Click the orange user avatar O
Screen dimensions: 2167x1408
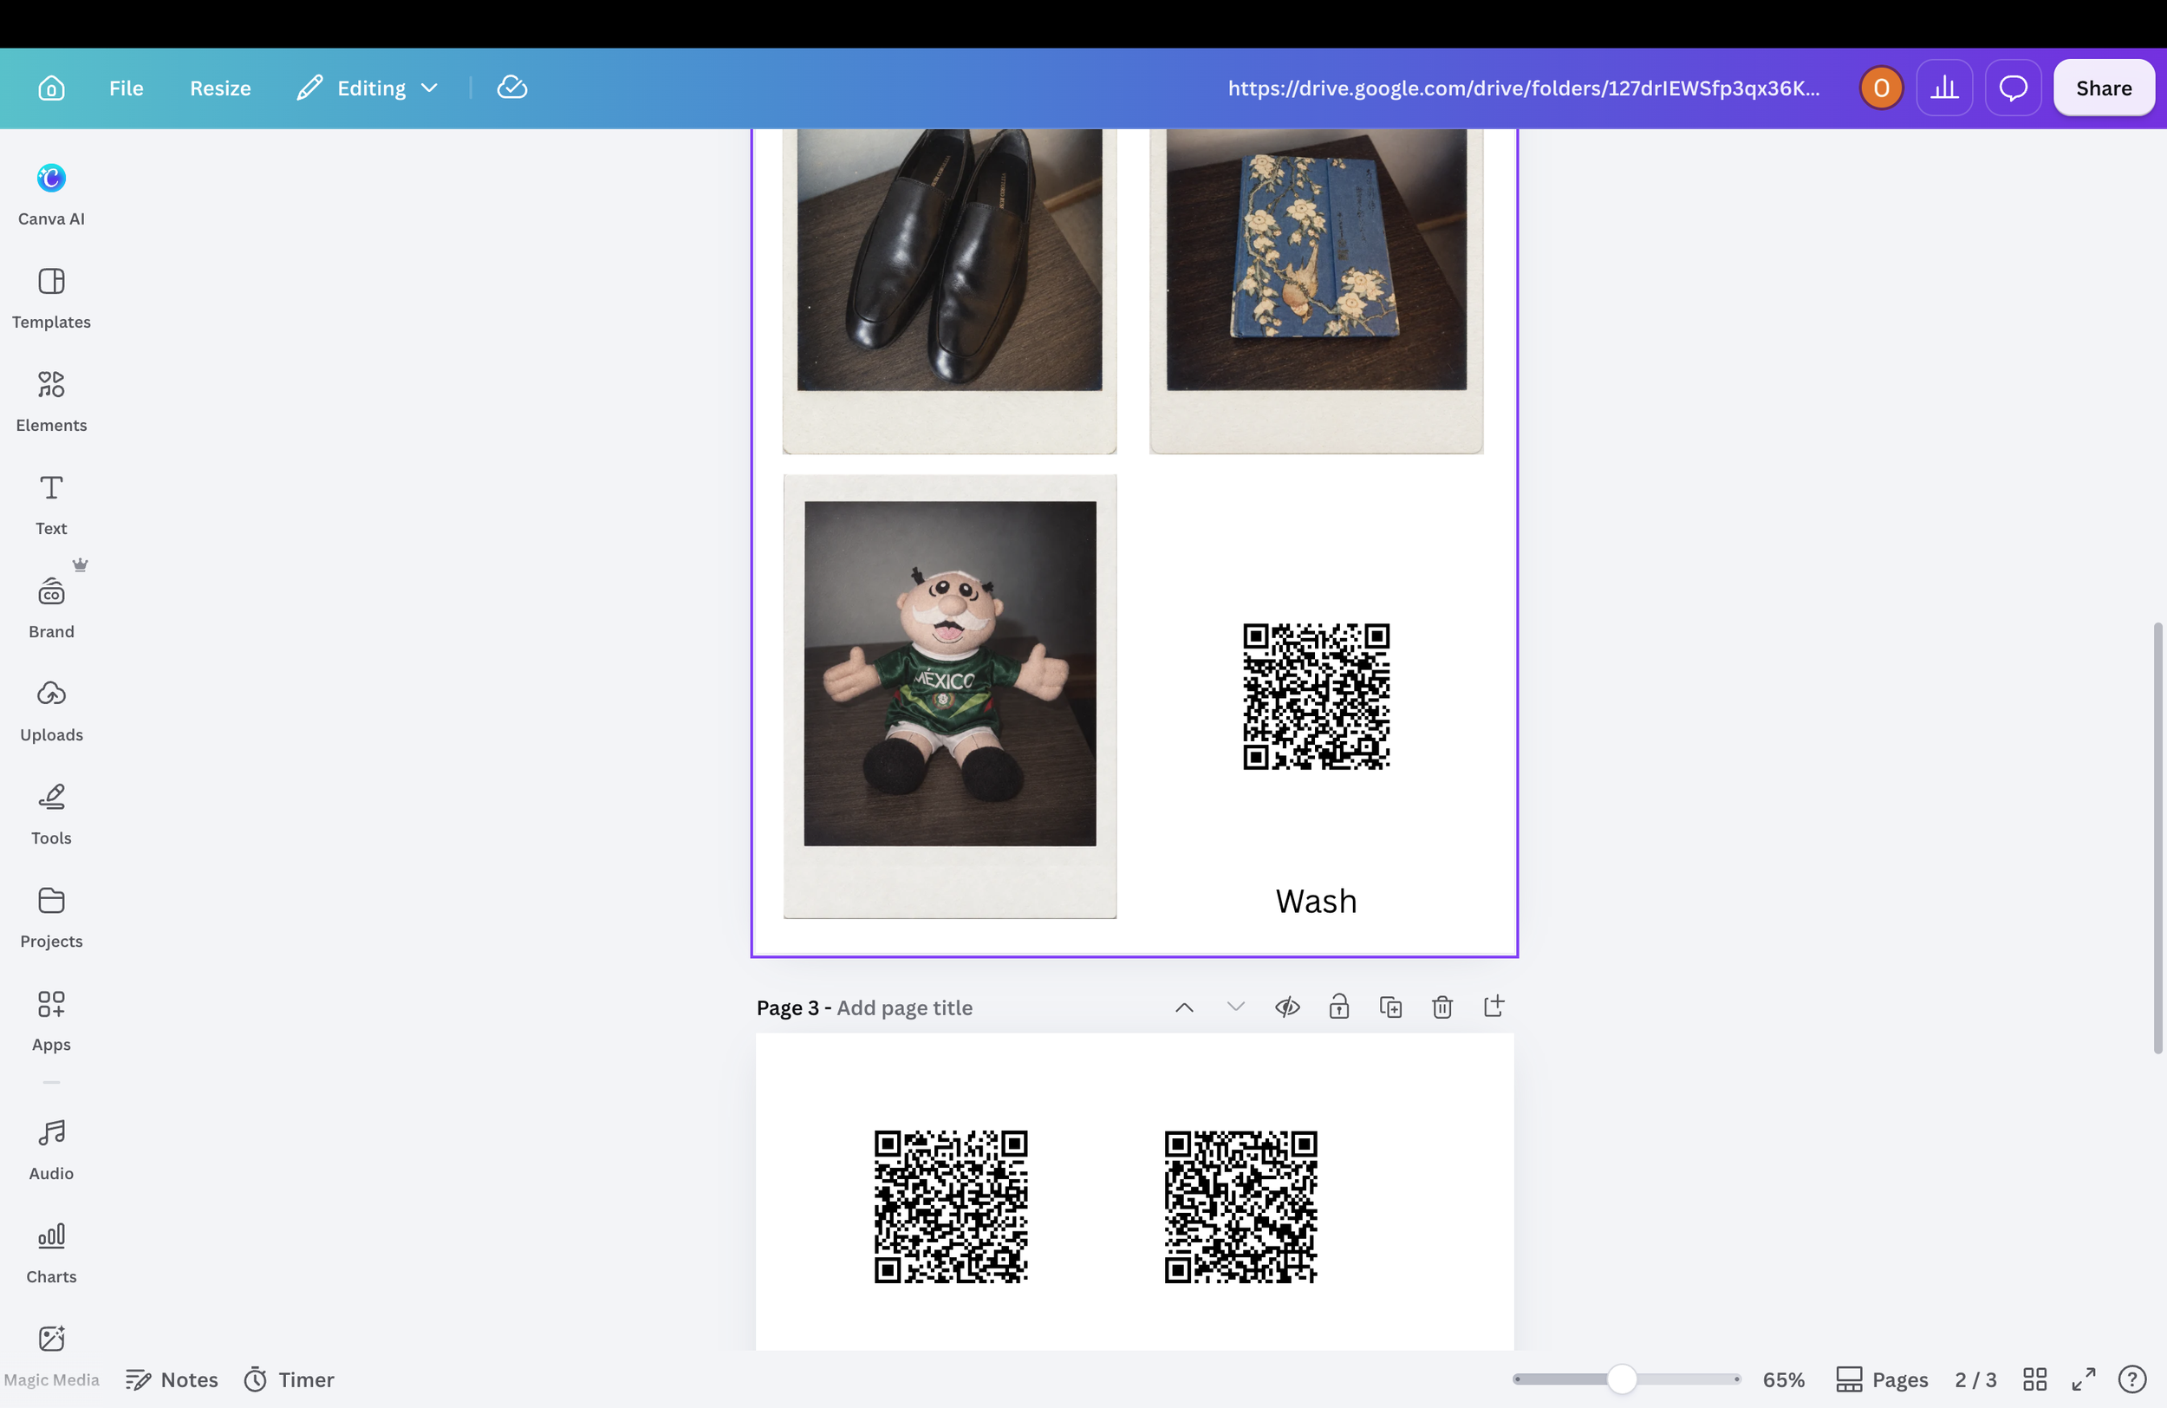pyautogui.click(x=1880, y=88)
